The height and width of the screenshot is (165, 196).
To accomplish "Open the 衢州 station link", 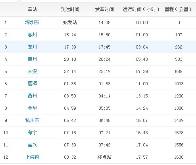I will point(32,96).
